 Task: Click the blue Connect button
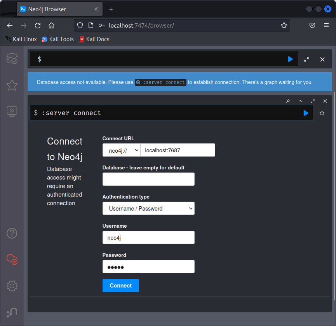pyautogui.click(x=120, y=286)
